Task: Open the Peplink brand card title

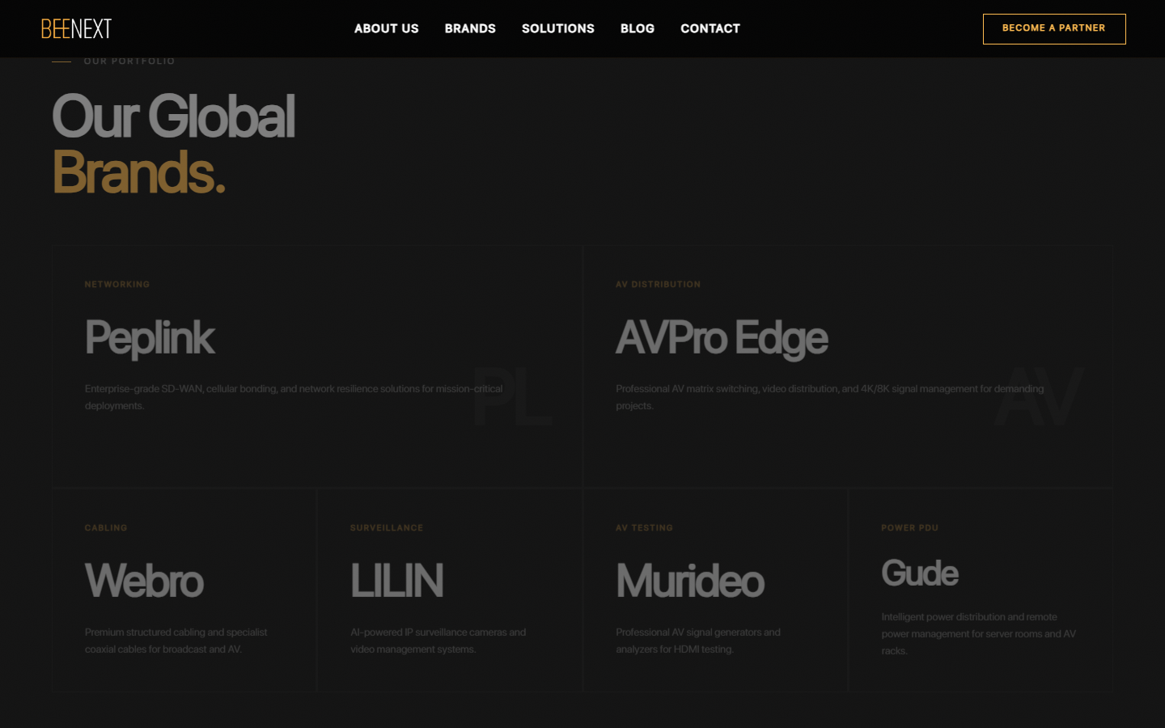Action: pyautogui.click(x=150, y=338)
